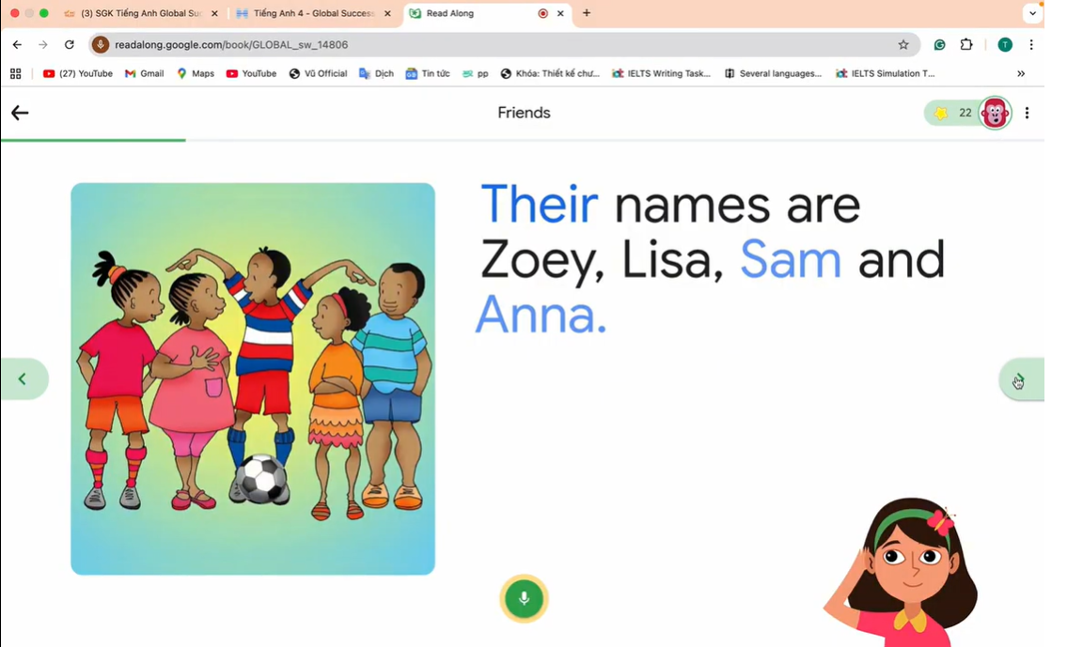The image size is (1083, 647).
Task: Open the monkey avatar profile
Action: tap(995, 113)
